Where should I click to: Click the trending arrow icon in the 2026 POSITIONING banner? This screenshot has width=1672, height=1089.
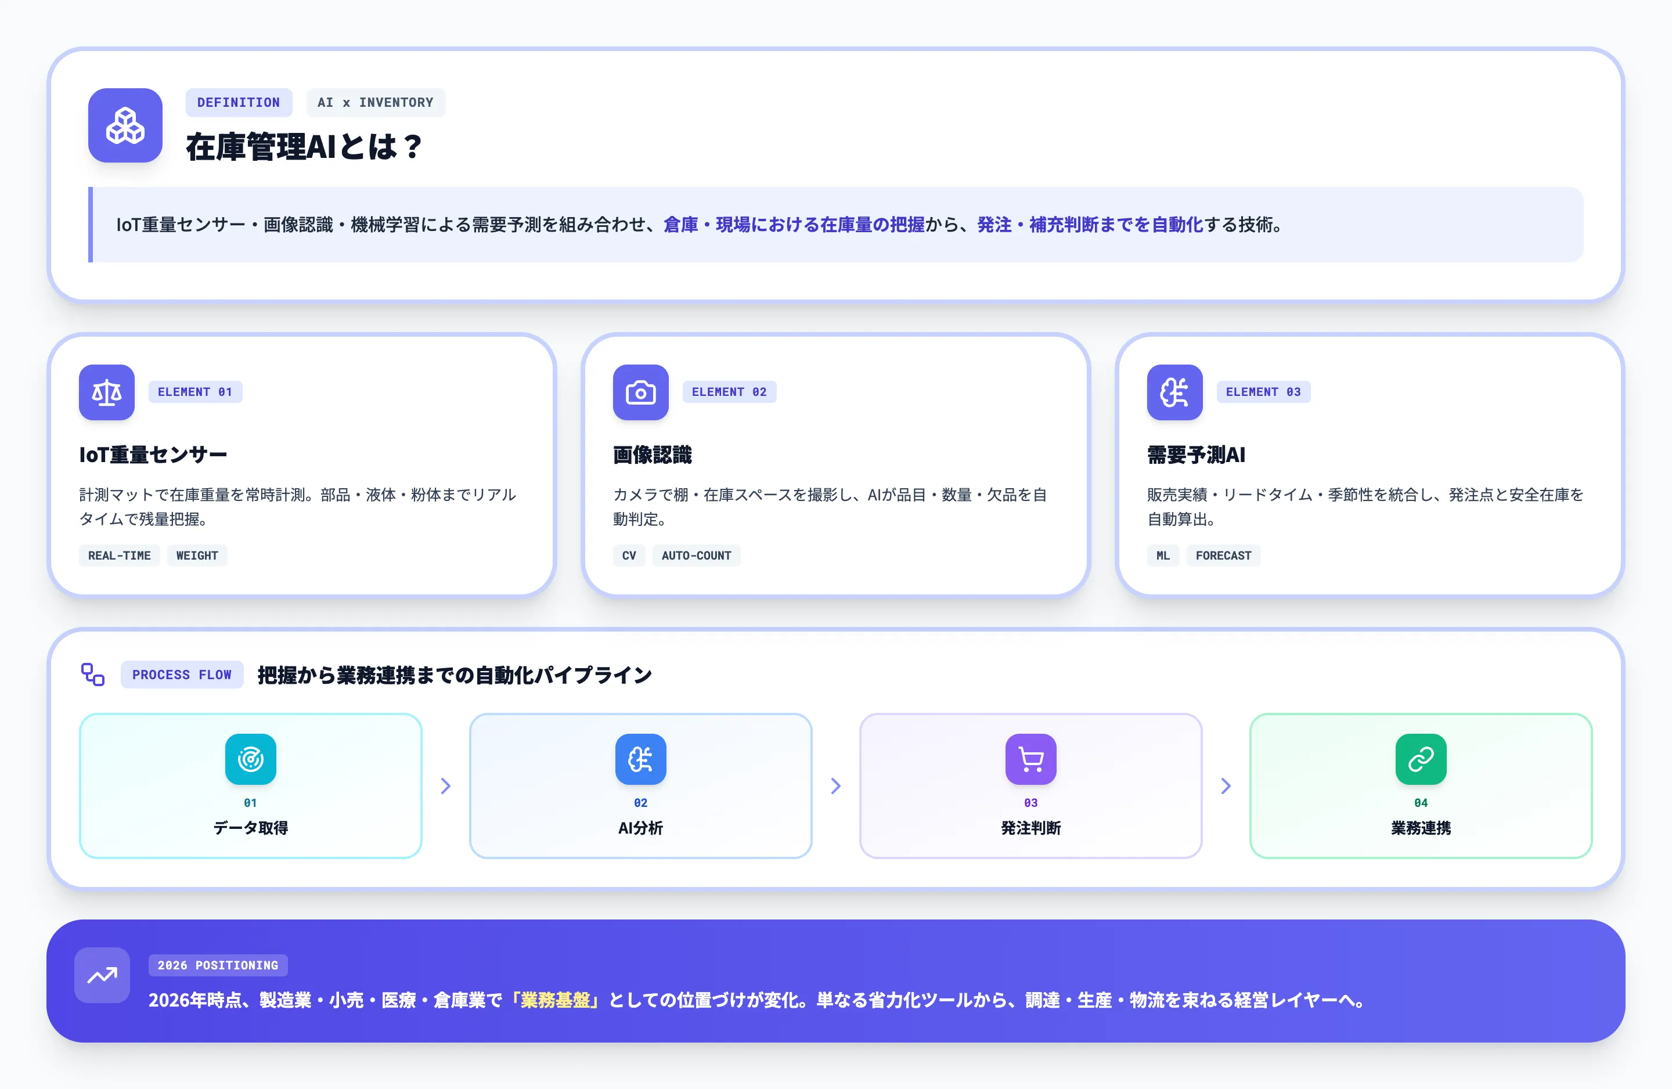click(102, 975)
